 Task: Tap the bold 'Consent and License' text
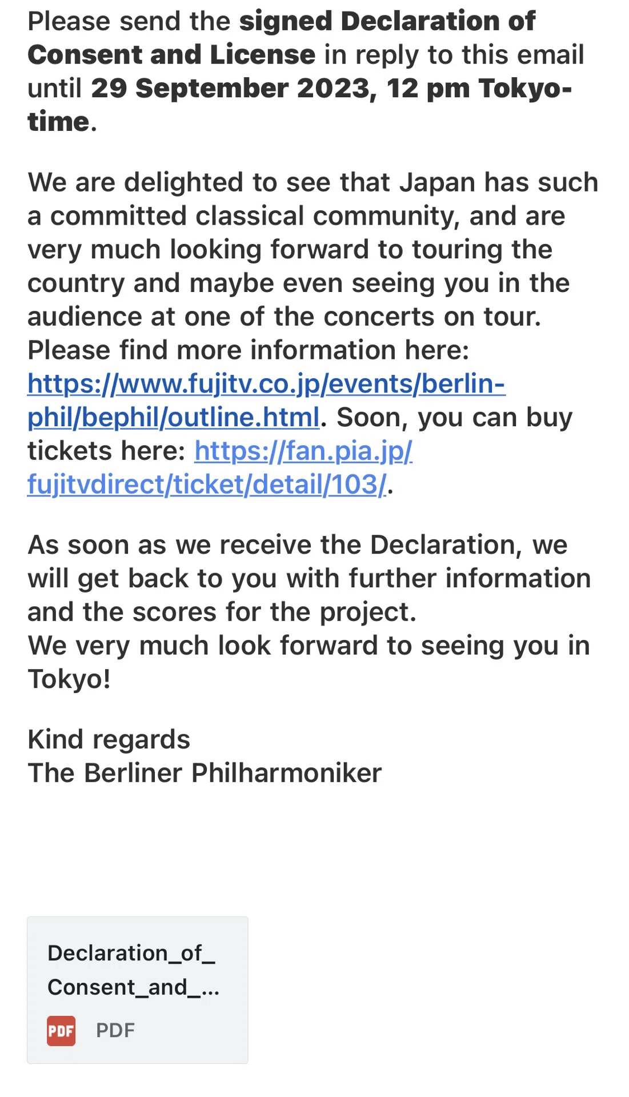171,55
